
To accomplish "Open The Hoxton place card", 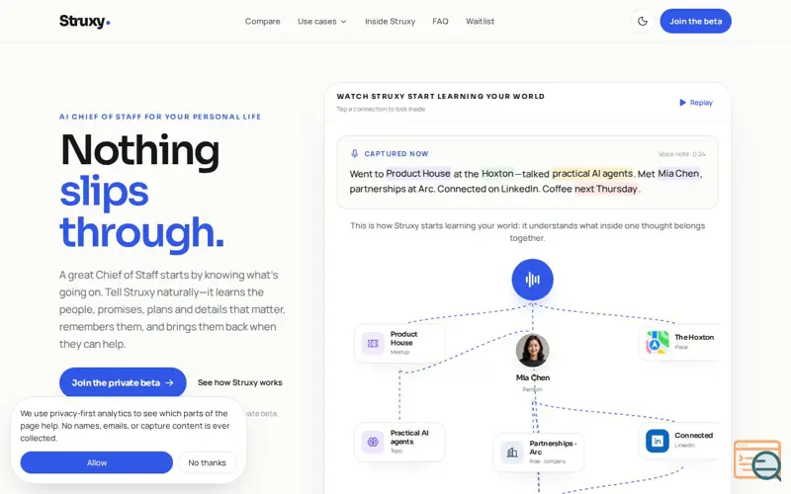I will click(679, 342).
